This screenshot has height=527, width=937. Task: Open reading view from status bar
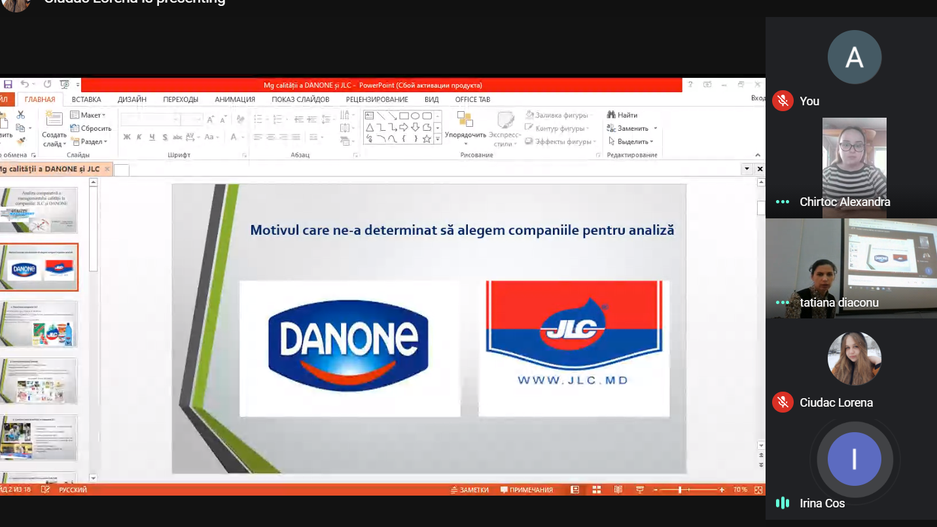(x=618, y=490)
